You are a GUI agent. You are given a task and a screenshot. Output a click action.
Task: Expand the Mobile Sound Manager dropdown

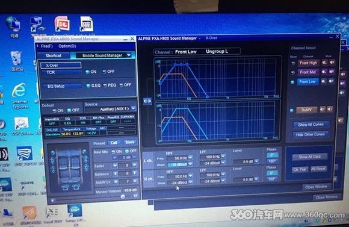coord(129,55)
